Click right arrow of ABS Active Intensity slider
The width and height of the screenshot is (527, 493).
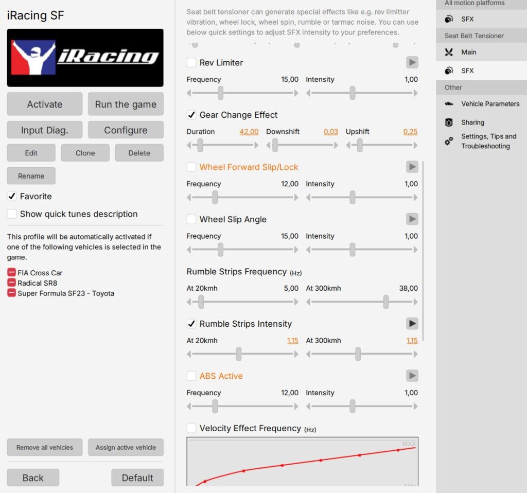tap(415, 407)
